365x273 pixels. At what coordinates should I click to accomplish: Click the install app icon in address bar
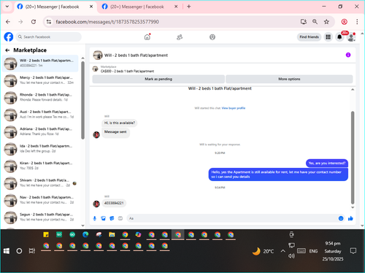(x=304, y=22)
